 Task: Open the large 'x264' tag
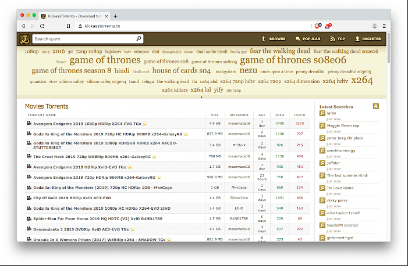(362, 80)
